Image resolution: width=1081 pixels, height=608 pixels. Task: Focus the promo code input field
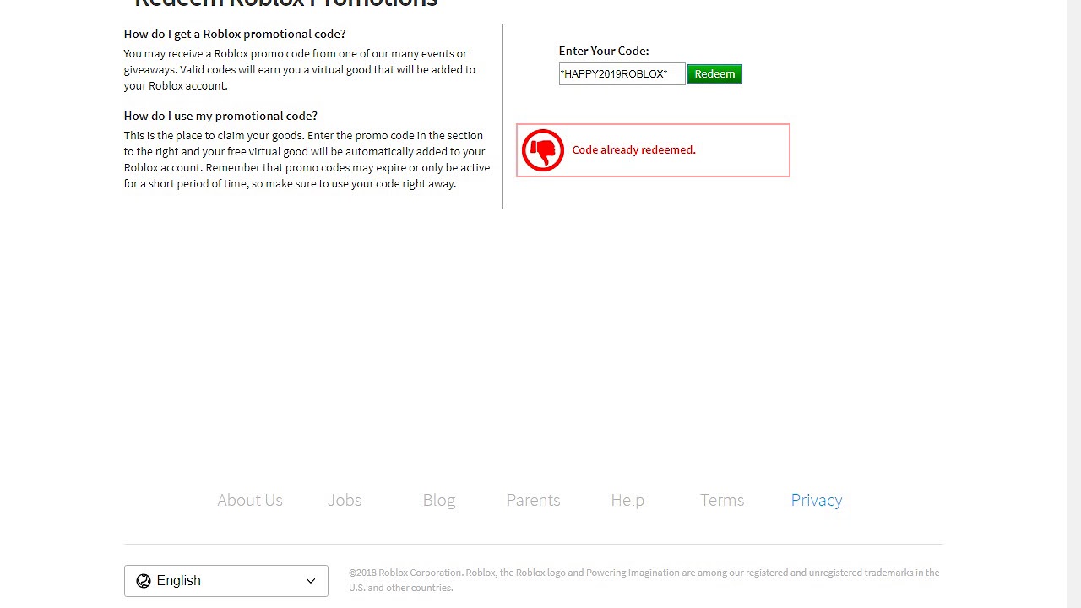[622, 74]
